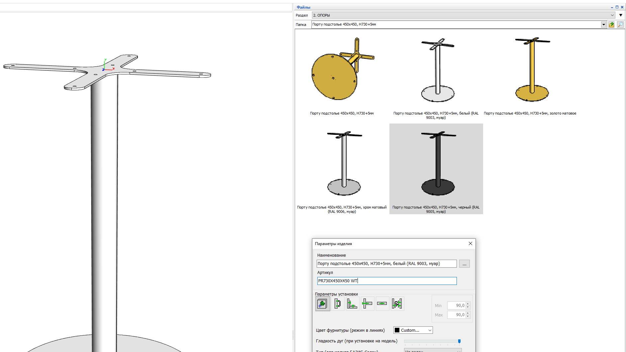
Task: Minimize the Файлы panel
Action: click(612, 7)
